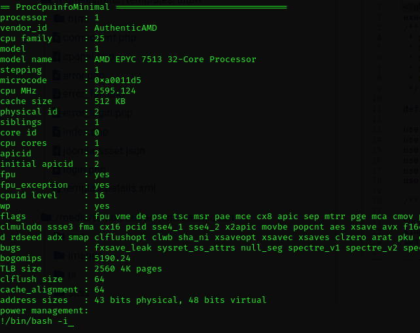Click the html folder icon
The height and width of the screenshot is (333, 420).
(x=59, y=18)
